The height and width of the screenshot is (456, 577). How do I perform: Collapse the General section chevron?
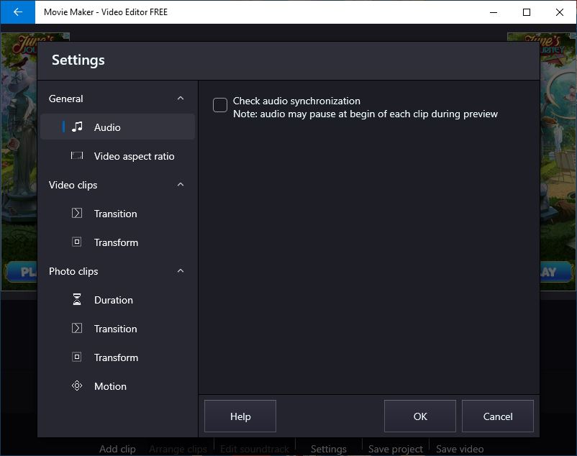pyautogui.click(x=181, y=99)
